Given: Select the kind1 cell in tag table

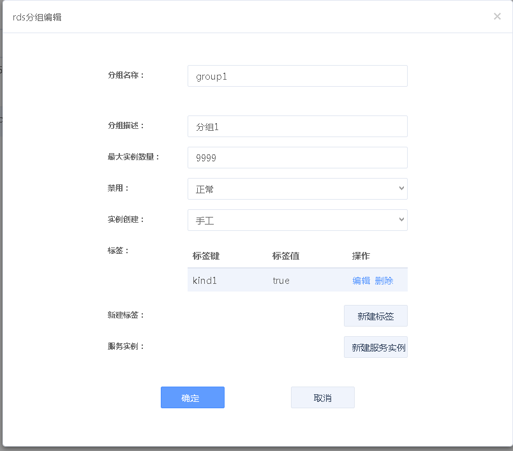Looking at the screenshot, I should tap(205, 280).
